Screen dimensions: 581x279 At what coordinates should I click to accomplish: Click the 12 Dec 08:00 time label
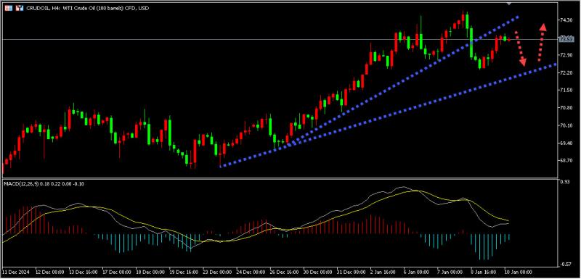point(49,271)
